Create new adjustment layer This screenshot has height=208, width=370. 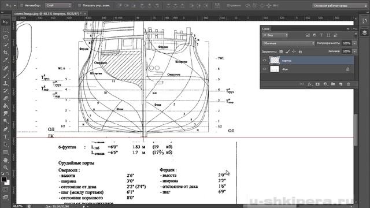(325, 84)
